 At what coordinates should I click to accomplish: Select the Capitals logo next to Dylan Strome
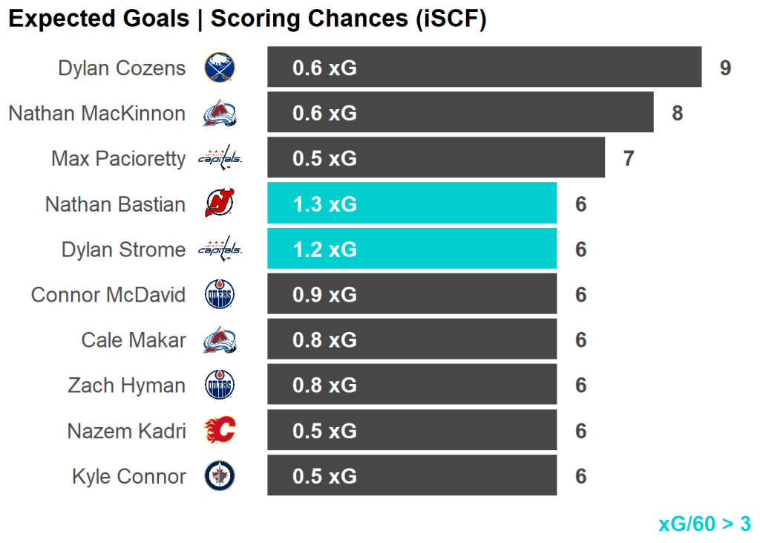pyautogui.click(x=220, y=249)
